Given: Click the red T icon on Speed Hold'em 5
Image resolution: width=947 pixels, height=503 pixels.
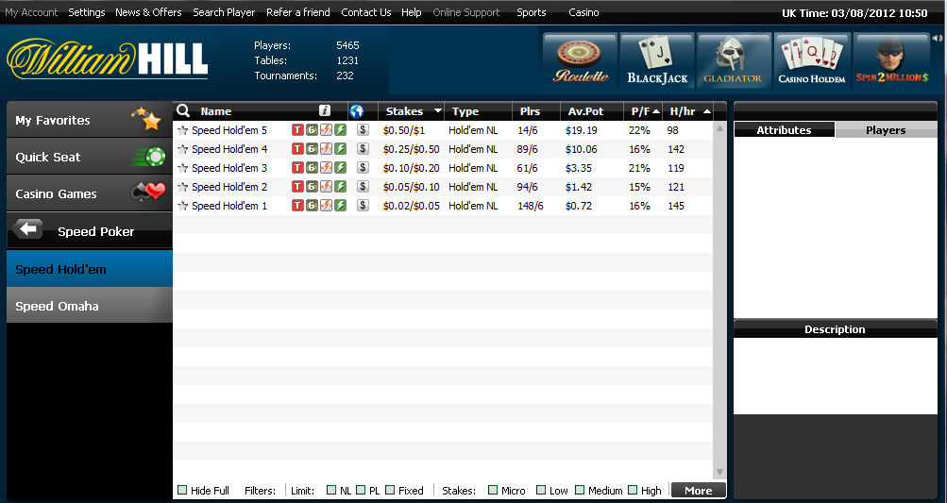Looking at the screenshot, I should point(297,130).
